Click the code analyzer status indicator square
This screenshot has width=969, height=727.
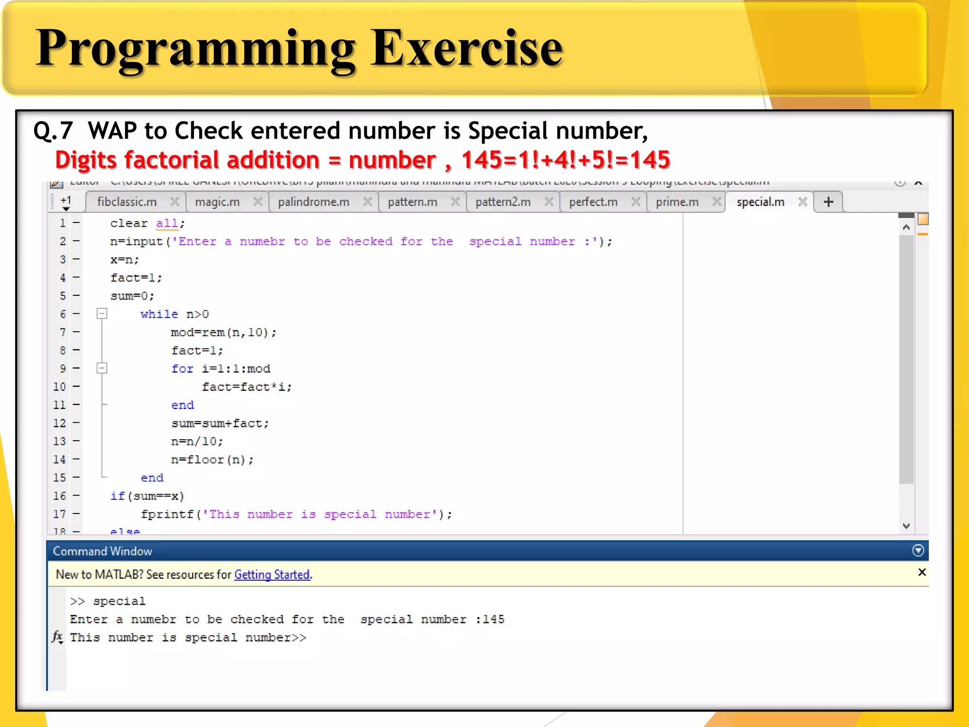923,219
